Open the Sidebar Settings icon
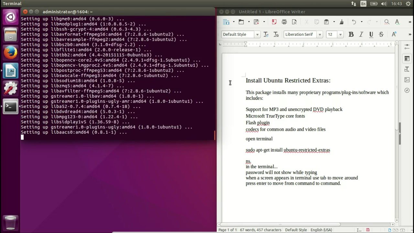Viewport: 414px width, 233px height. pyautogui.click(x=407, y=47)
